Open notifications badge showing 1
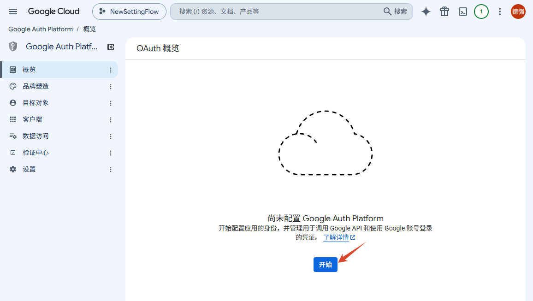 click(x=481, y=12)
